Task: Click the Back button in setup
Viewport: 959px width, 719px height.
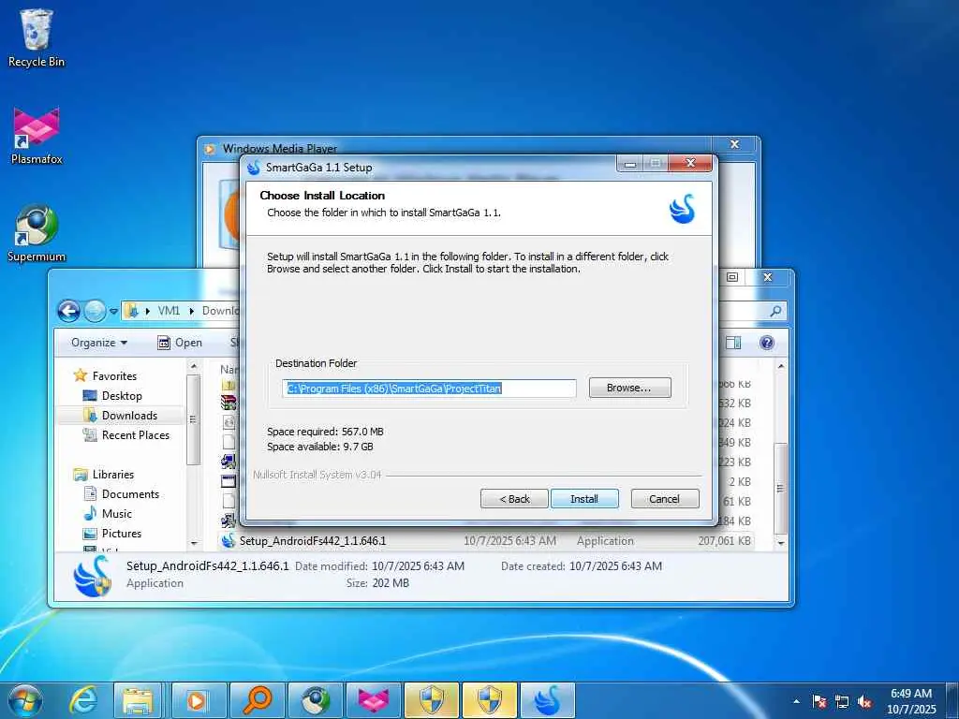Action: [514, 499]
